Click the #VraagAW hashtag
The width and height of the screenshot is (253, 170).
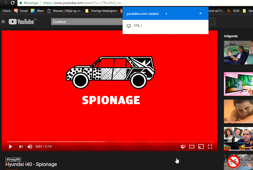[x=13, y=159]
